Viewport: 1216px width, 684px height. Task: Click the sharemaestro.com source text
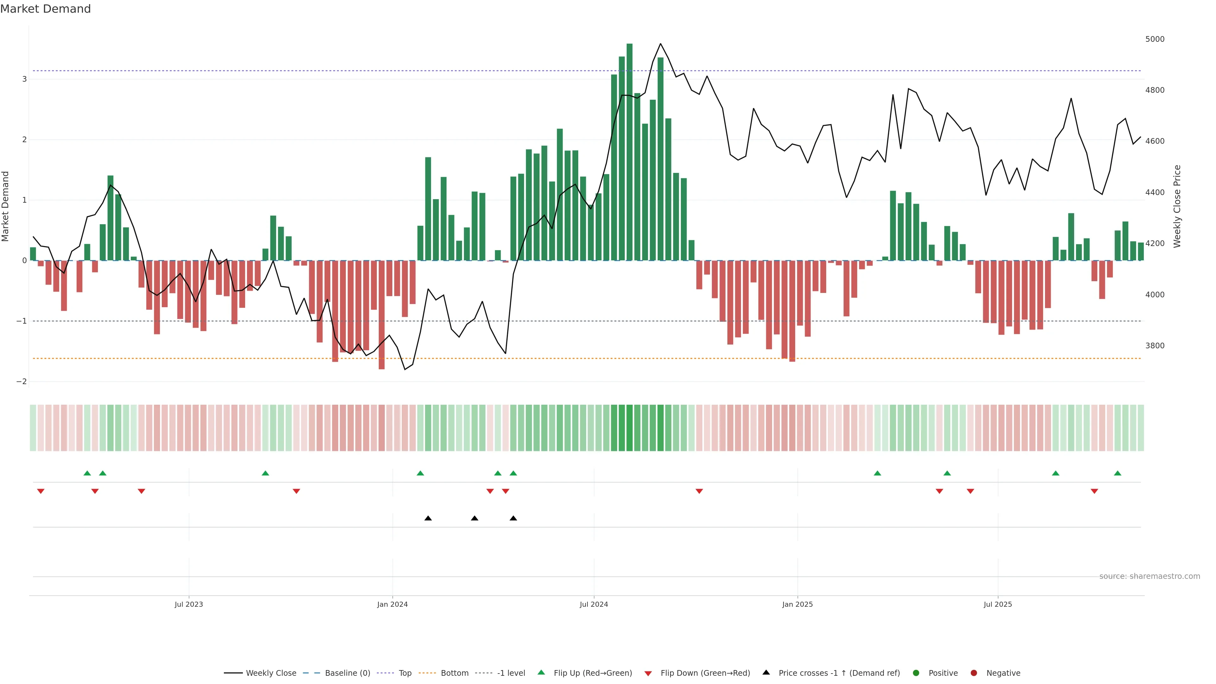click(1149, 576)
